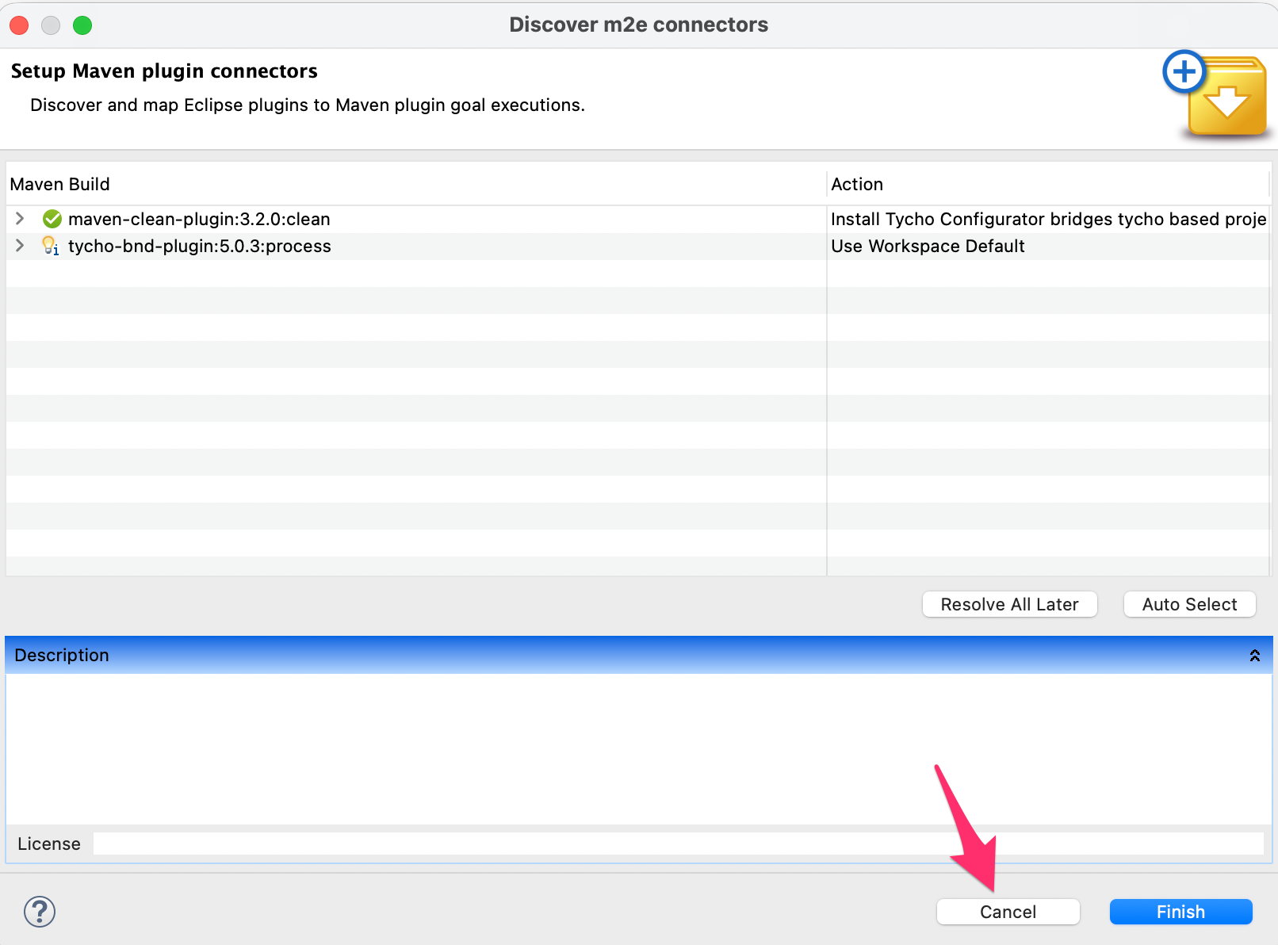The image size is (1278, 945).
Task: Select the tycho-bnd-plugin:5.0.3:process entry
Action: 200,246
